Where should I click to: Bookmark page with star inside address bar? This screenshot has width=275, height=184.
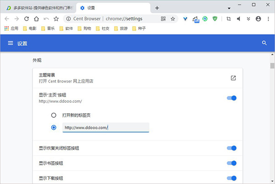pyautogui.click(x=173, y=19)
